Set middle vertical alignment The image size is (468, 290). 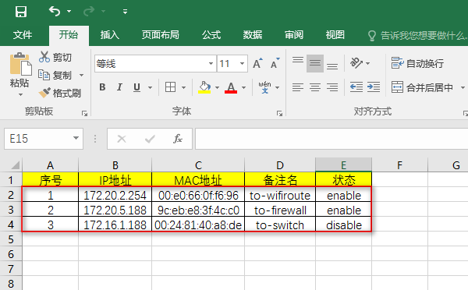point(315,63)
